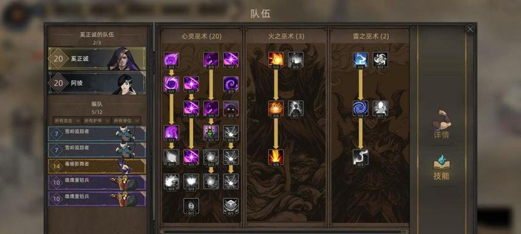Open the 所有攻击 attack filter dropdown
The image size is (521, 234).
coord(66,121)
